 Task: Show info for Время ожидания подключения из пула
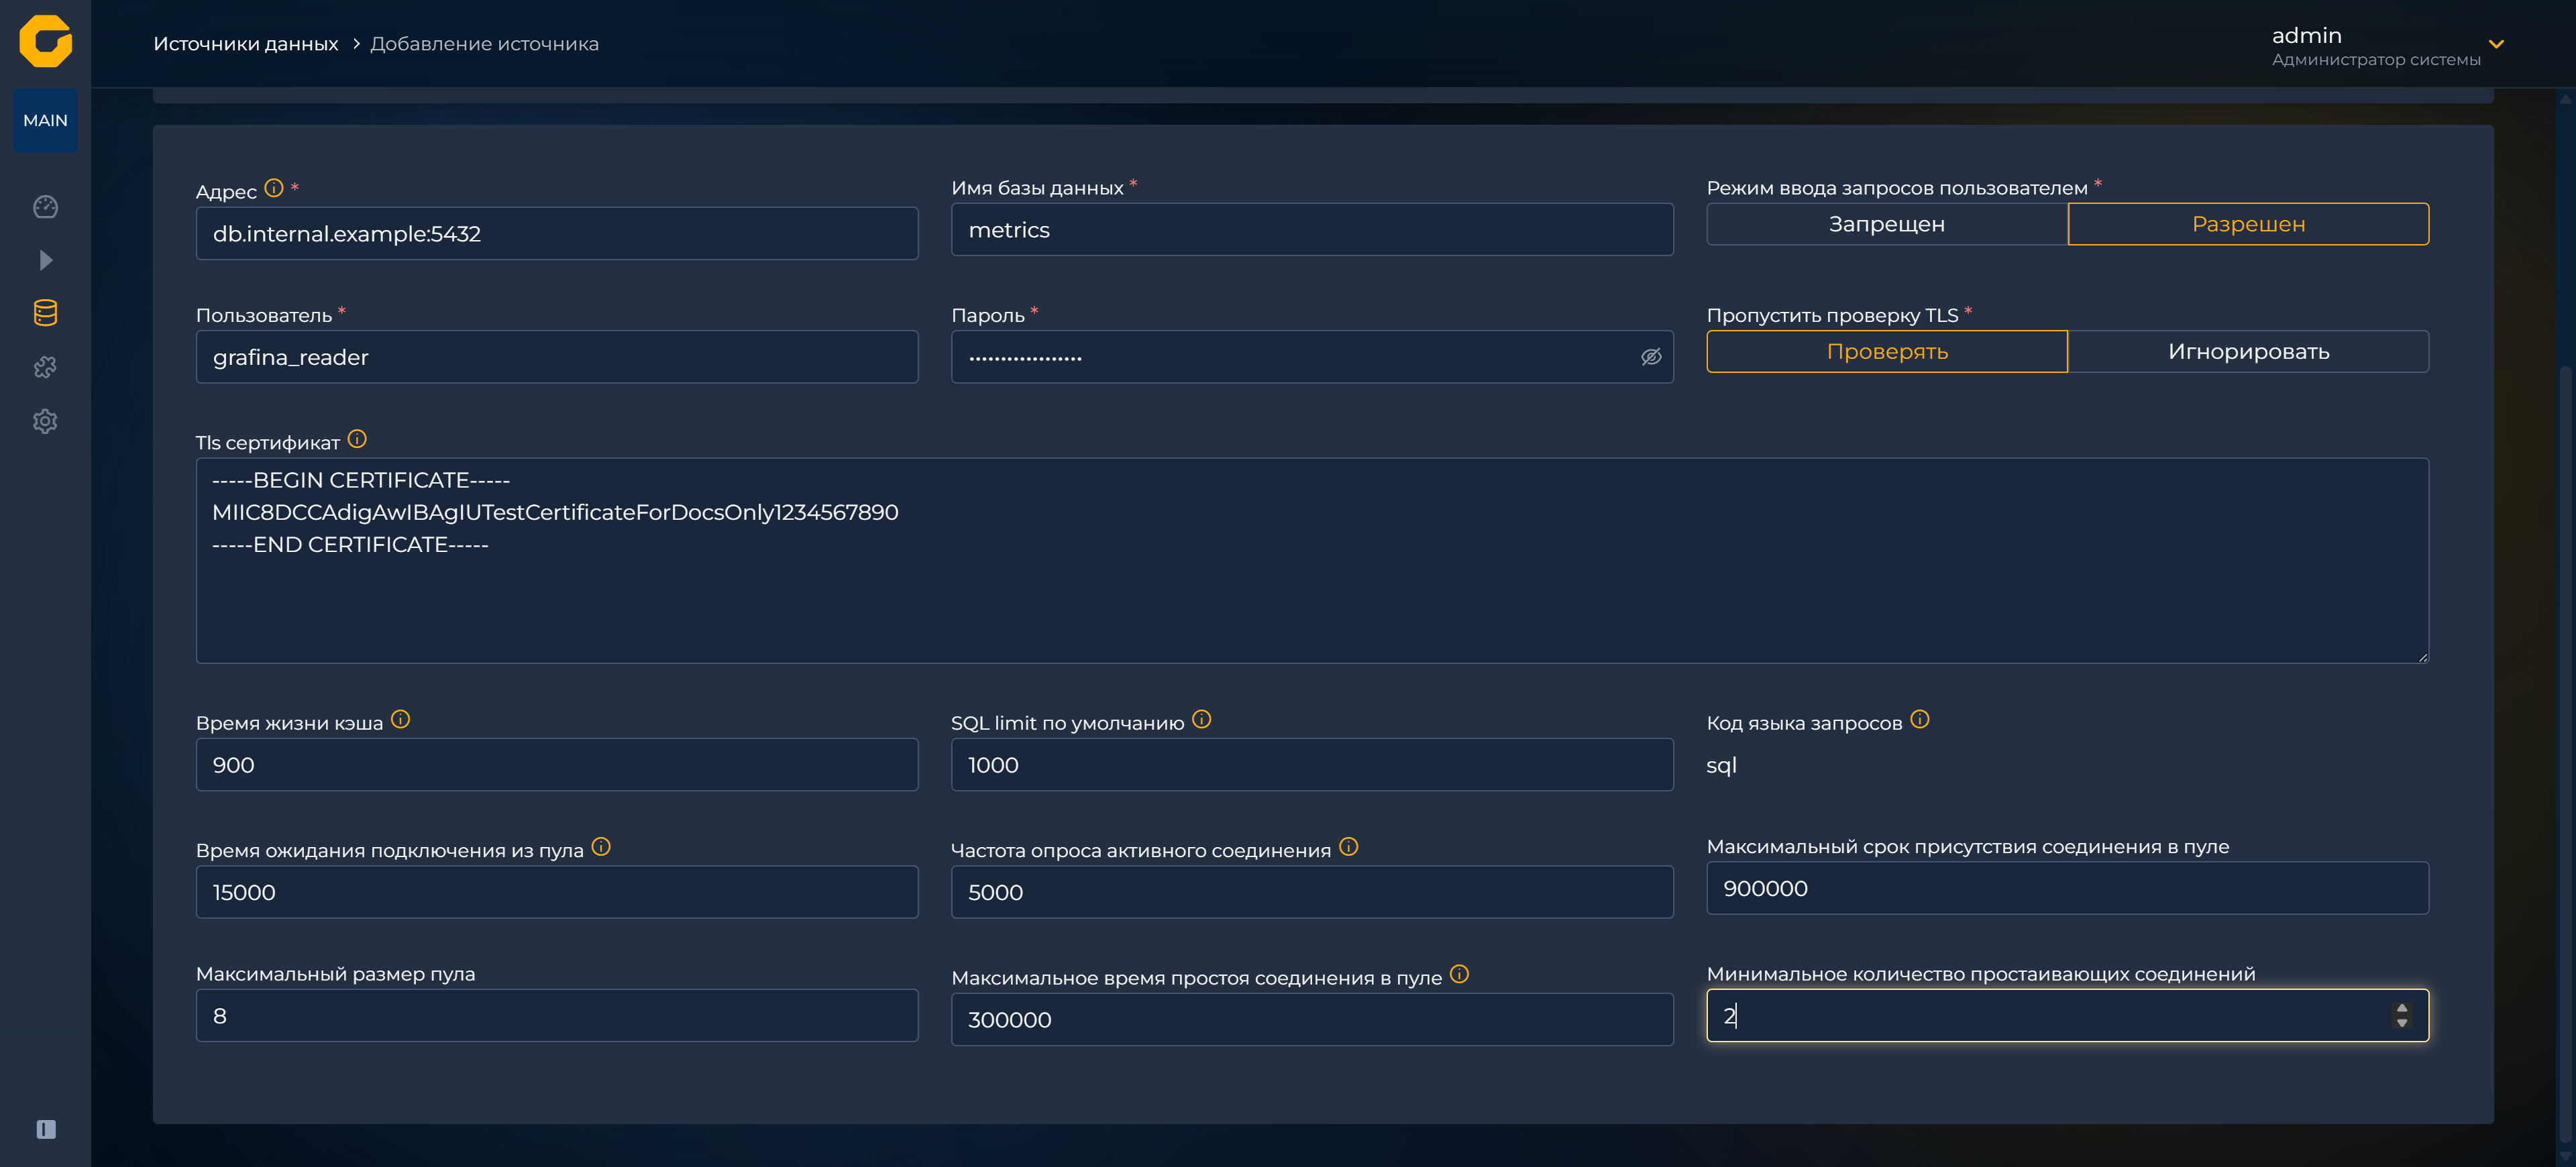click(x=601, y=846)
